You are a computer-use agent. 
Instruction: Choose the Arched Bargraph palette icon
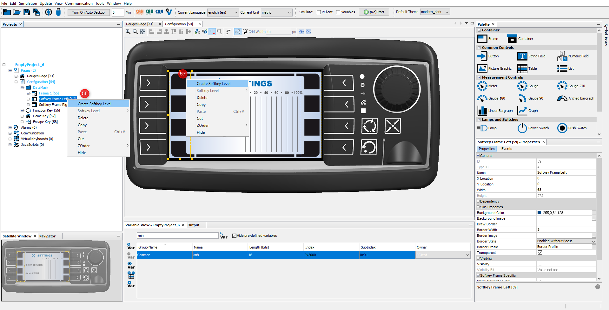pos(562,98)
